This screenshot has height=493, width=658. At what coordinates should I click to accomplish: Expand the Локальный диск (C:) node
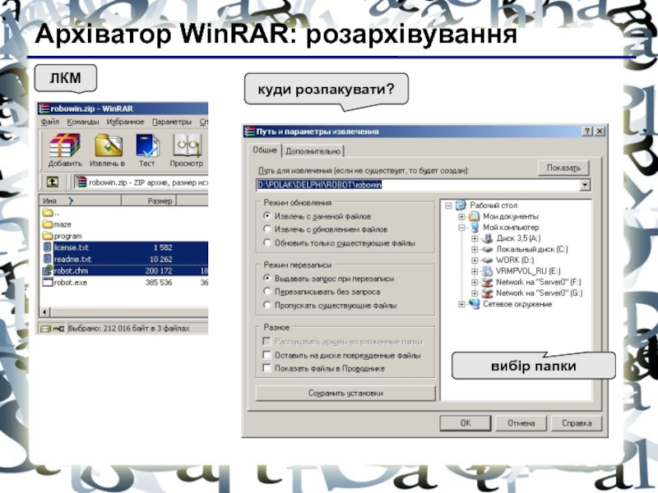click(475, 250)
